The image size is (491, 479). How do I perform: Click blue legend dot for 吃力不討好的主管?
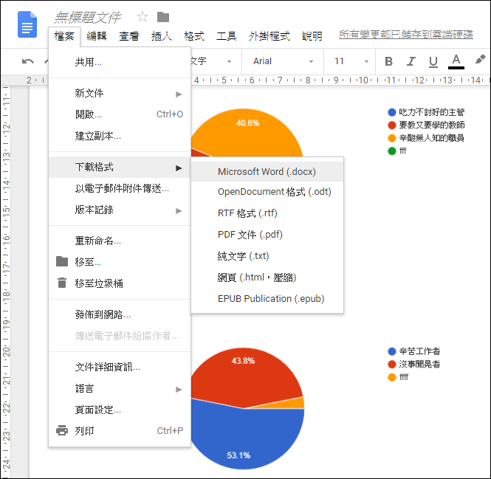392,112
